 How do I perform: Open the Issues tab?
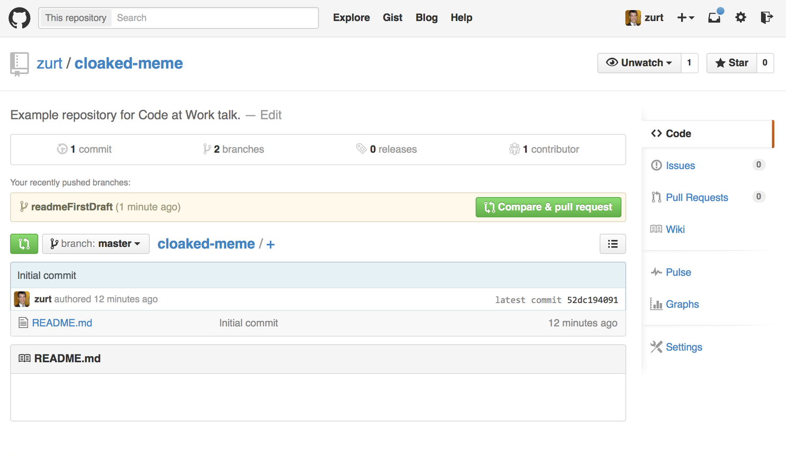tap(680, 166)
